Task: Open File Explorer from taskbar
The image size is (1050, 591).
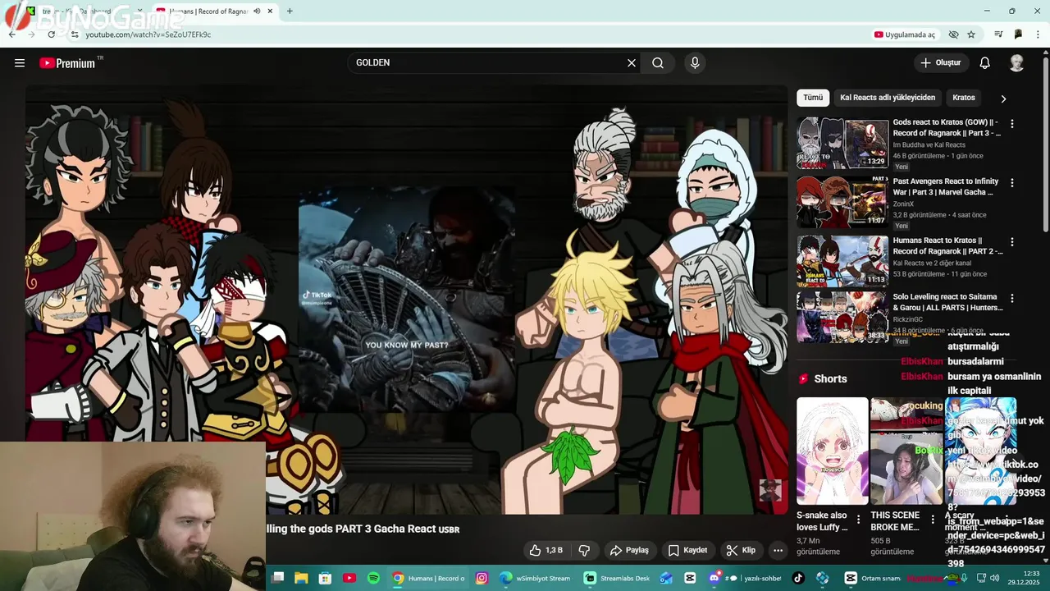Action: (302, 578)
